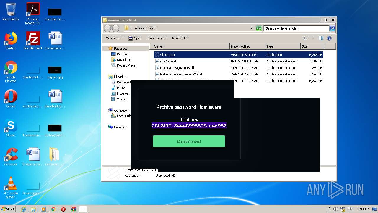The image size is (378, 213).
Task: Click the taskbar clock 1:30 AM
Action: [x=363, y=209]
